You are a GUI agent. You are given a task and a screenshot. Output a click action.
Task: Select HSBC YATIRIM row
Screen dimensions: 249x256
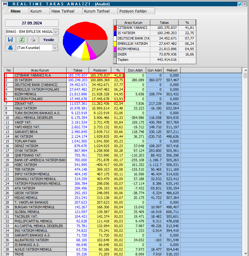coord(123,165)
